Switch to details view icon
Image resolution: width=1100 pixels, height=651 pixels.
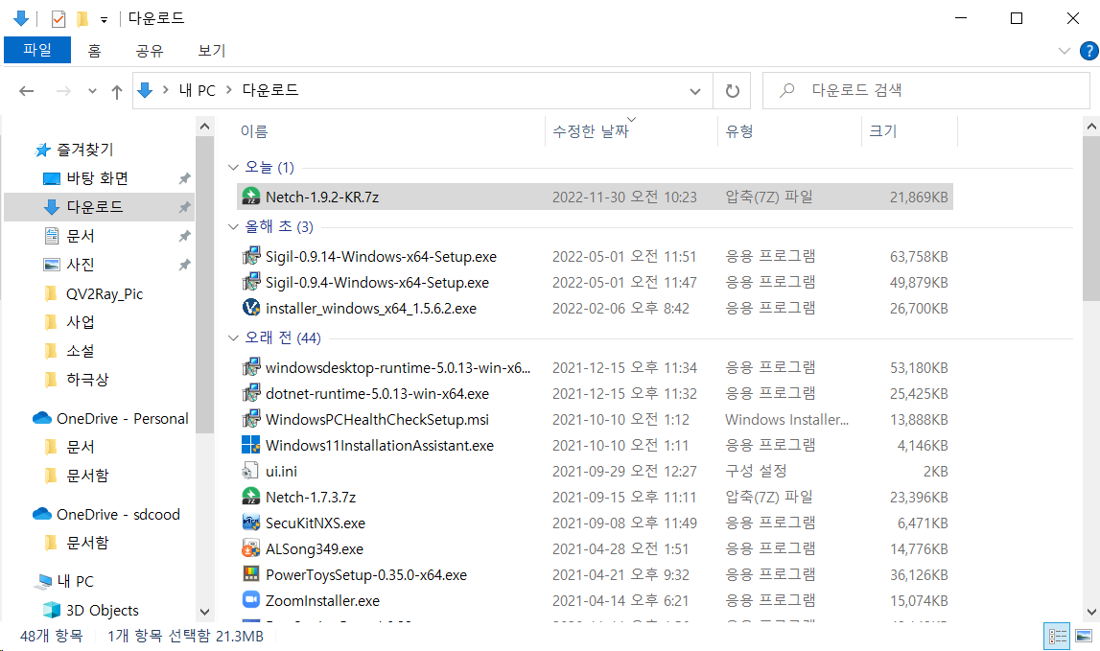pos(1058,636)
